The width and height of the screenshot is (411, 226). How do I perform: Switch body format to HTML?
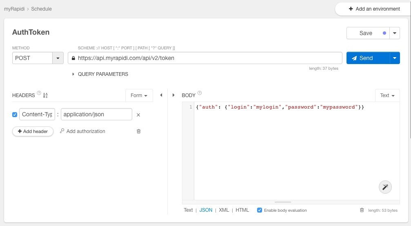[242, 210]
